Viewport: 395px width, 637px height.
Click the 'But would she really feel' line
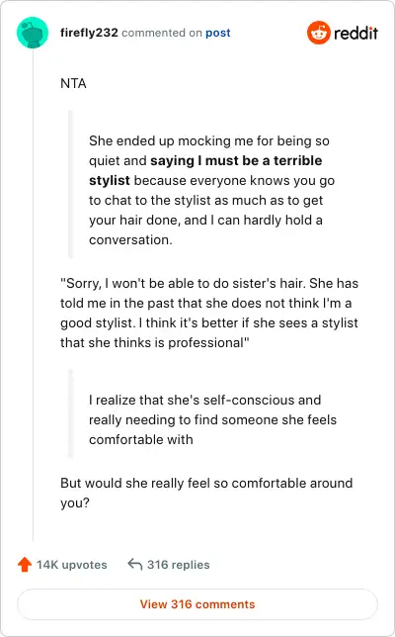click(x=206, y=493)
